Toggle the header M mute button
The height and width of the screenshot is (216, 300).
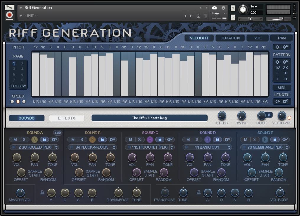[233, 18]
